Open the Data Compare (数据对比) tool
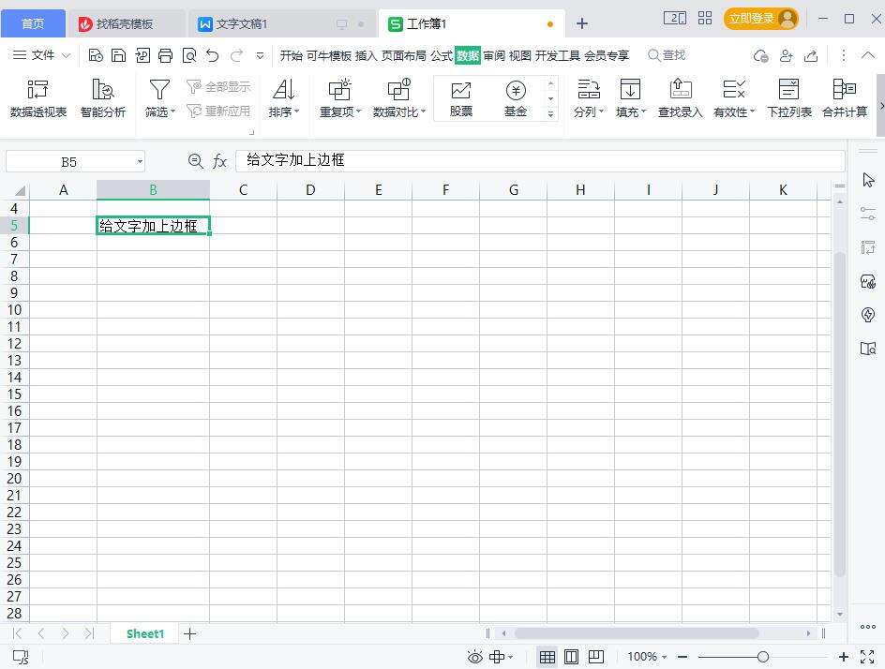Screen dimensions: 885x669 point(399,98)
